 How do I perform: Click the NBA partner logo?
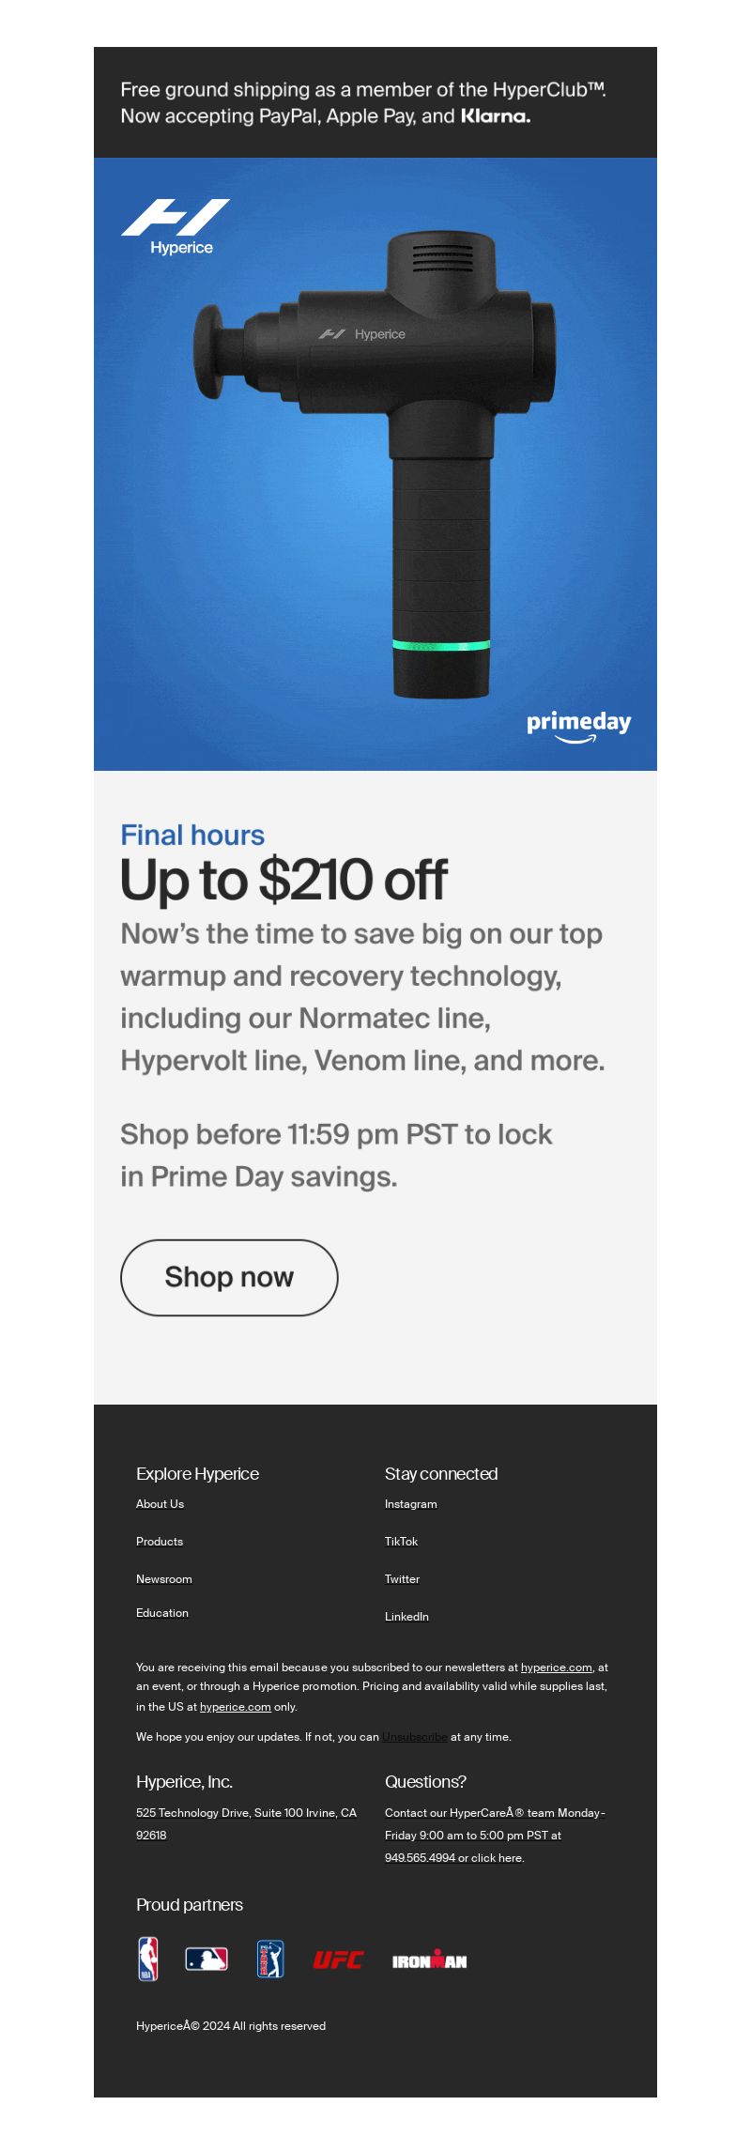(x=148, y=1959)
